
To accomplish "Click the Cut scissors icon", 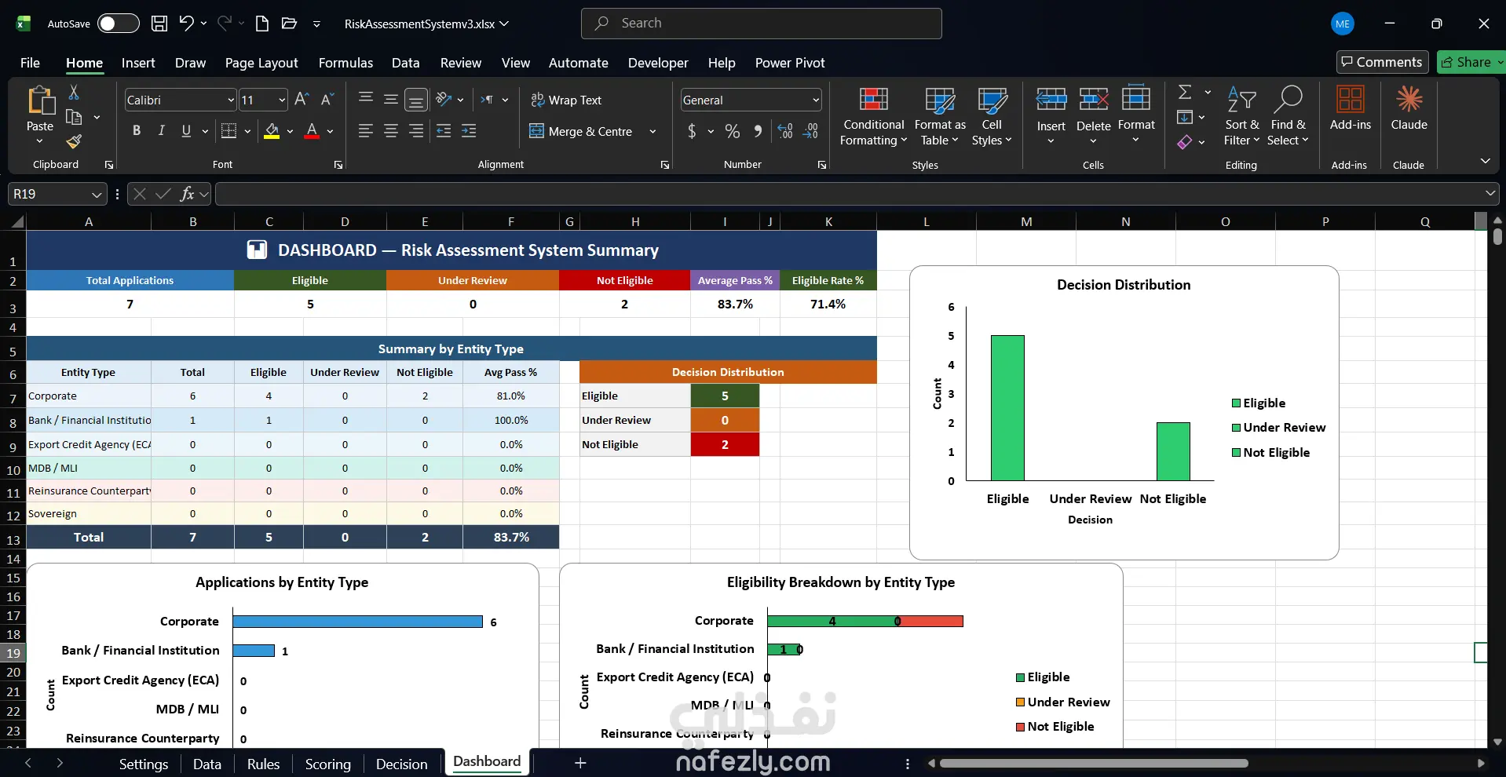I will 74,93.
